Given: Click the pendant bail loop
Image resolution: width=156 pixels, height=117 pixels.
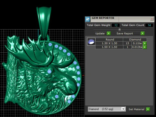Looking at the screenshot, I should pos(44,22).
